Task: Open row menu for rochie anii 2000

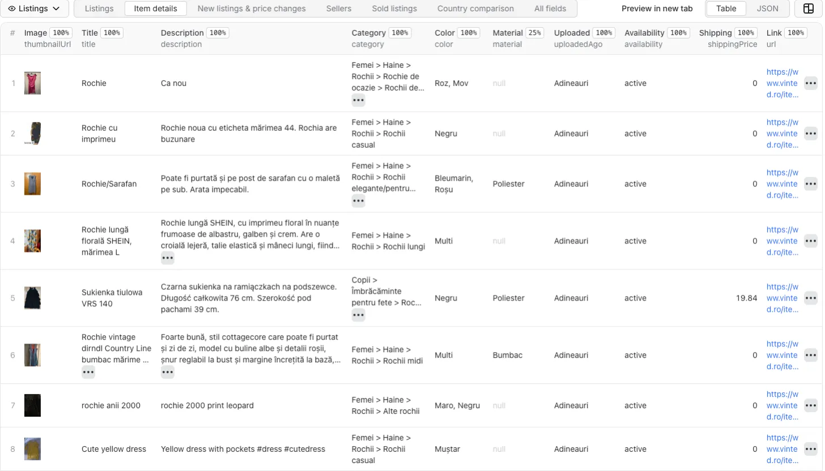Action: click(811, 405)
